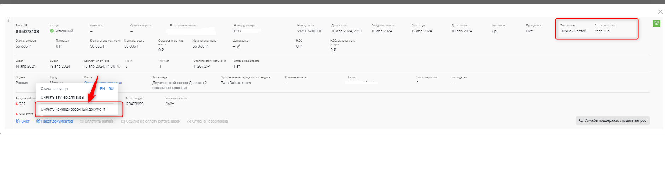Click Ссылка на оплату сотрудником
The image size is (665, 169).
tap(151, 121)
